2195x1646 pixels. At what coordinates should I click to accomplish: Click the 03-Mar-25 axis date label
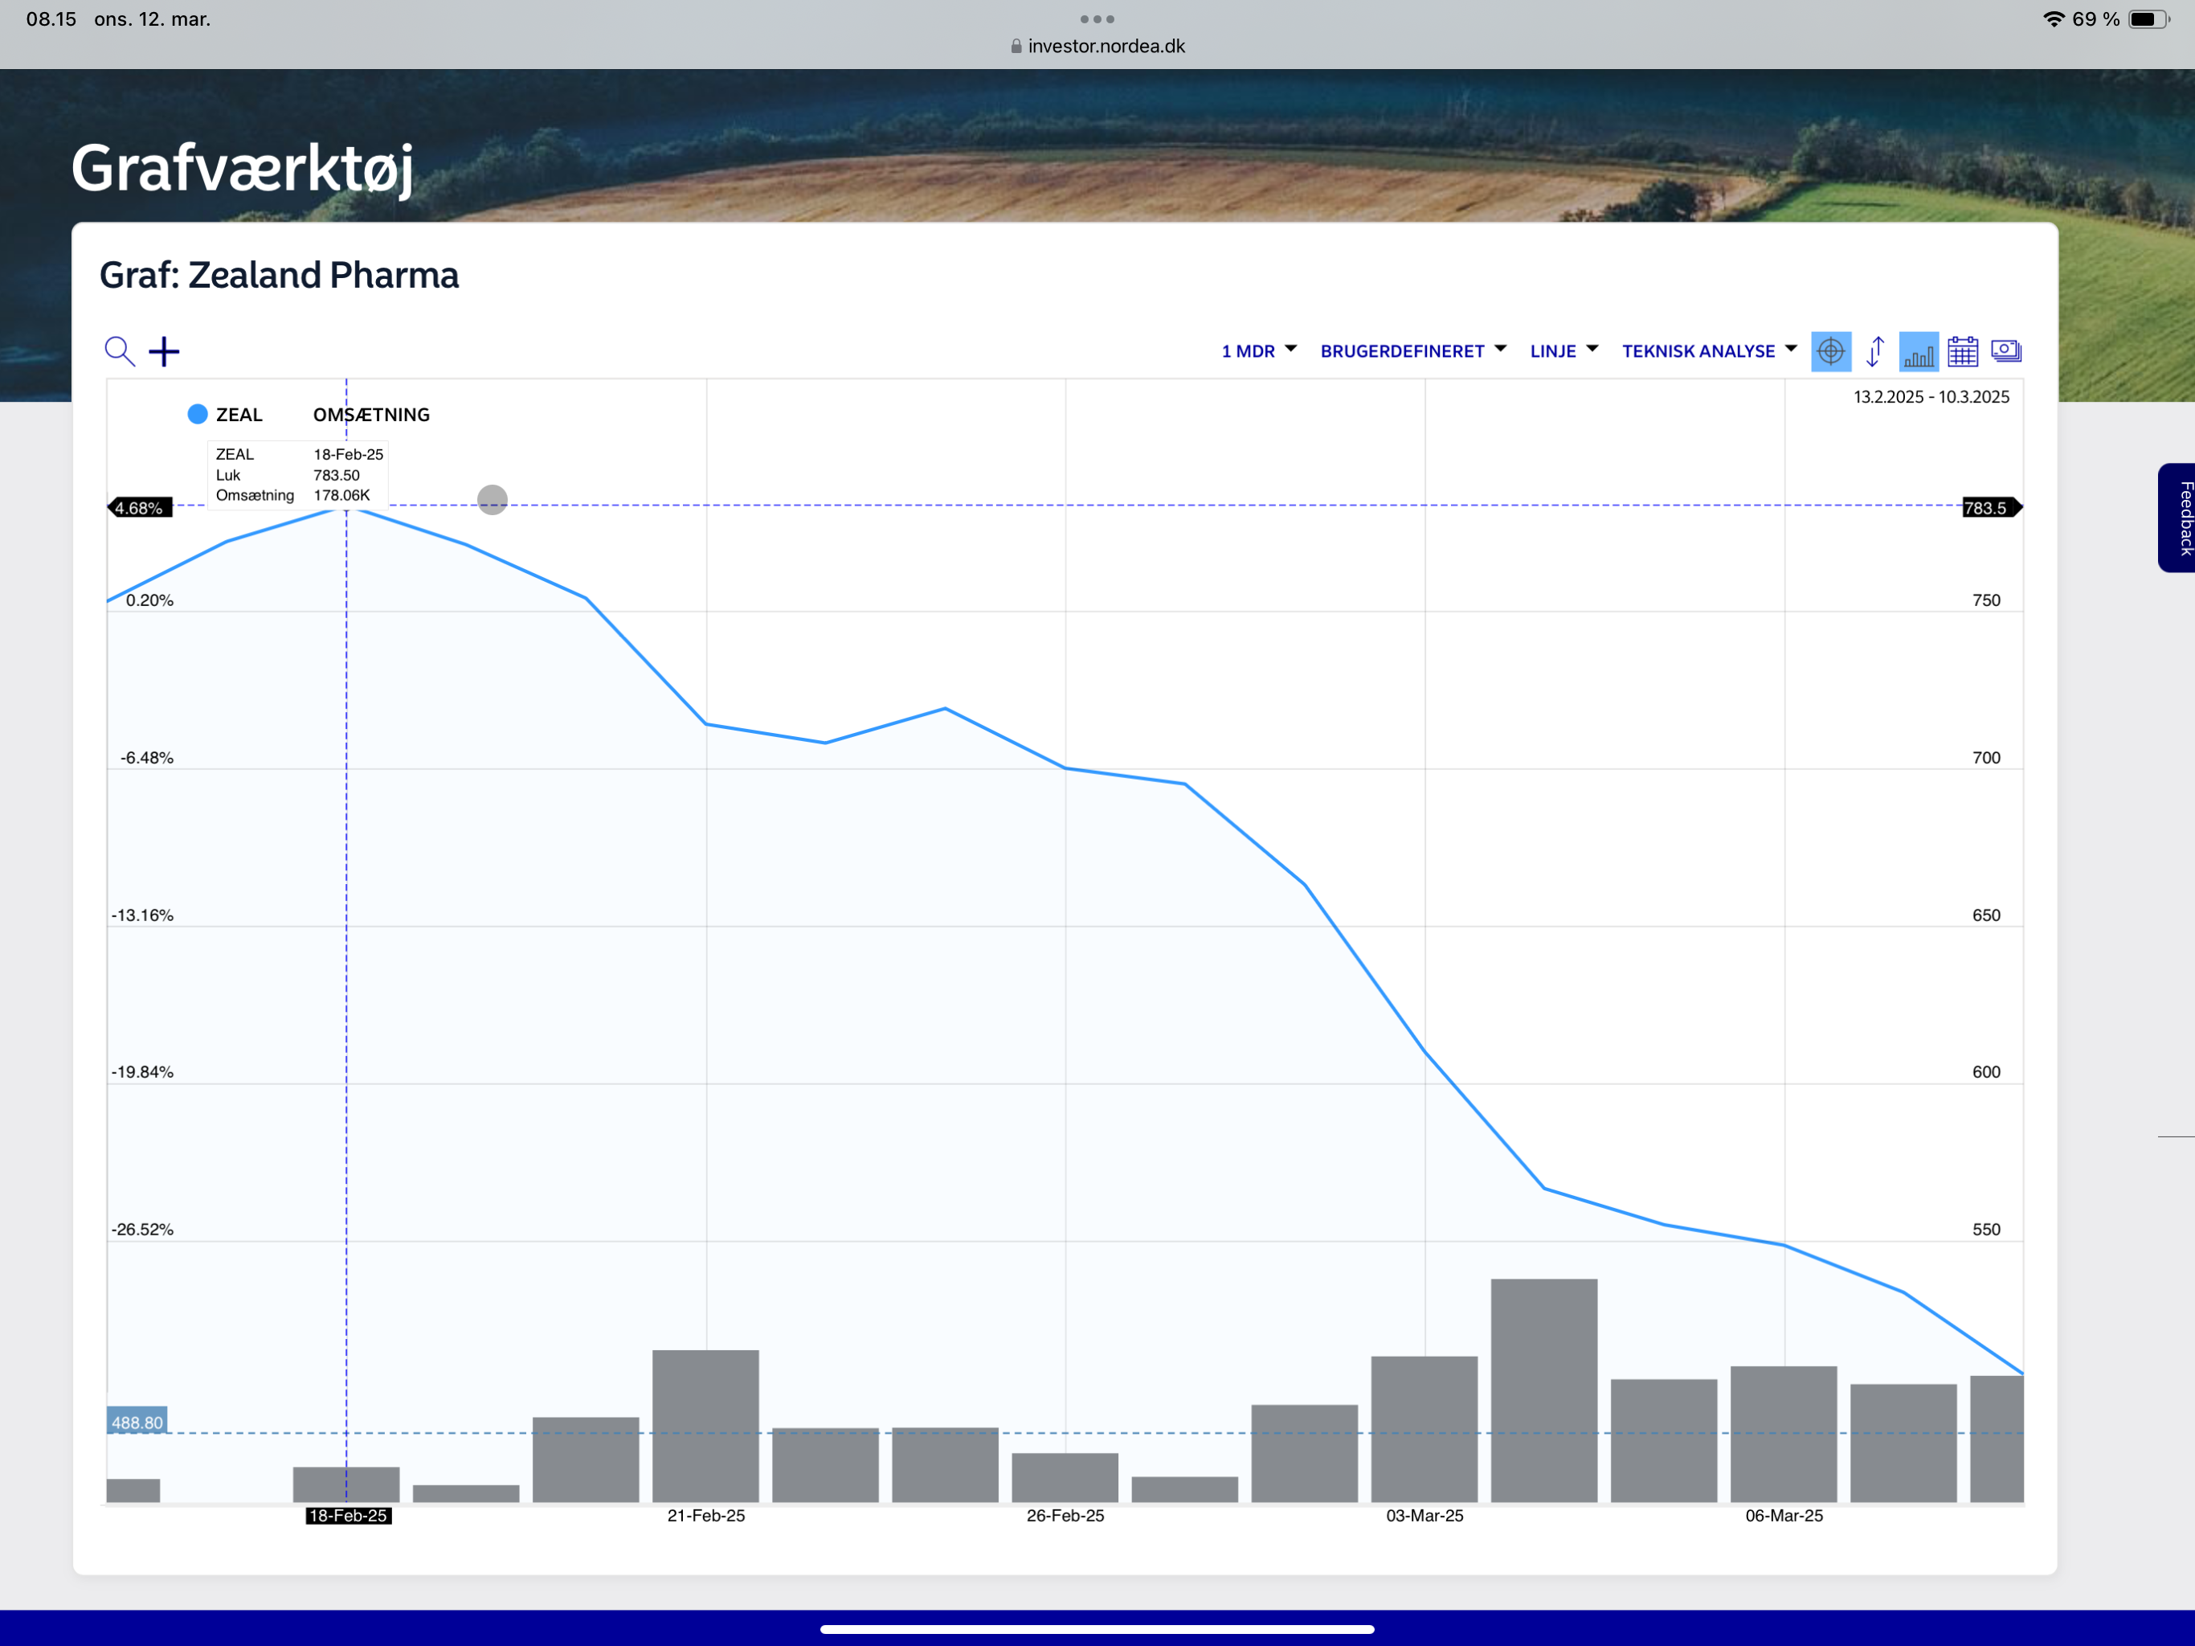(1425, 1516)
